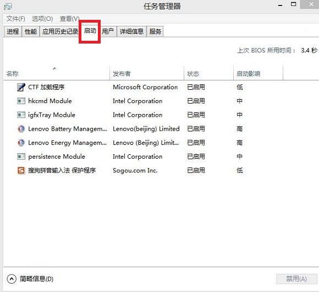The image size is (319, 292).
Task: Click the persistence Module icon
Action: point(21,156)
